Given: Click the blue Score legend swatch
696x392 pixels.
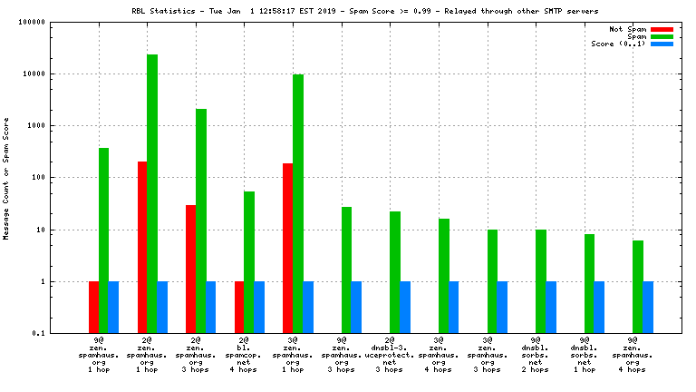Looking at the screenshot, I should pos(662,44).
